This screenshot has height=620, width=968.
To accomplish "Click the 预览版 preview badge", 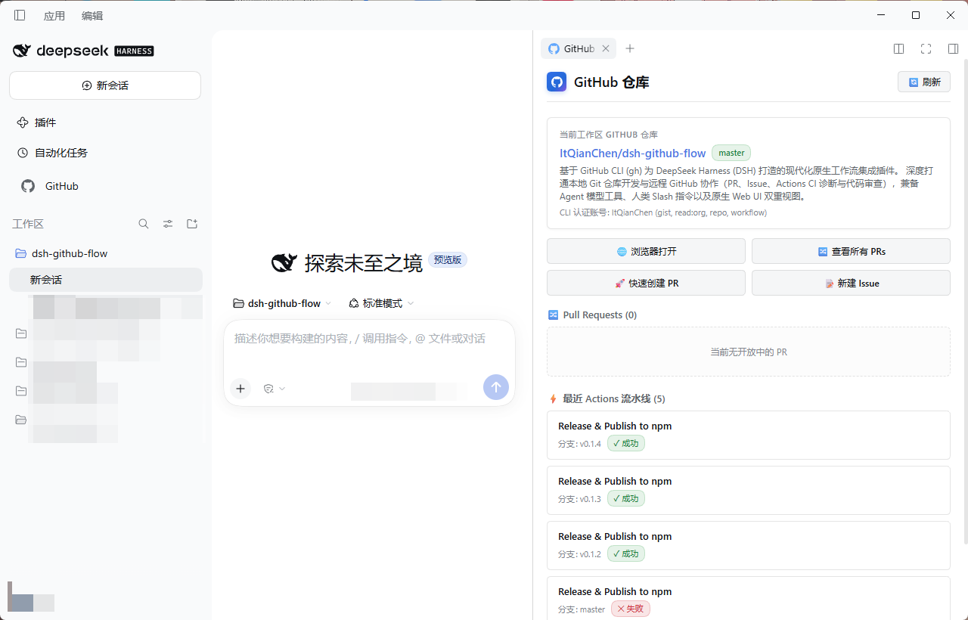I will pyautogui.click(x=448, y=259).
